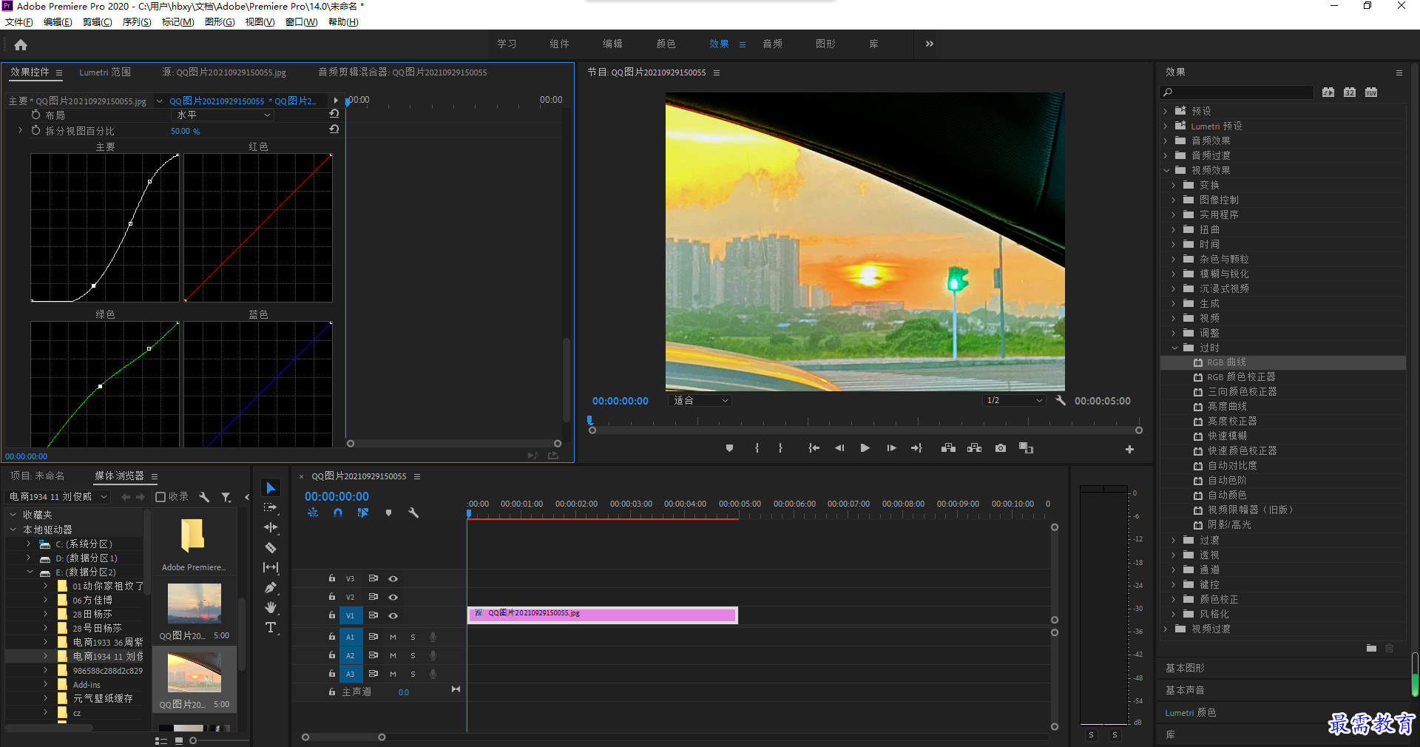Open the playback resolution 1/2 dropdown

pos(1014,400)
